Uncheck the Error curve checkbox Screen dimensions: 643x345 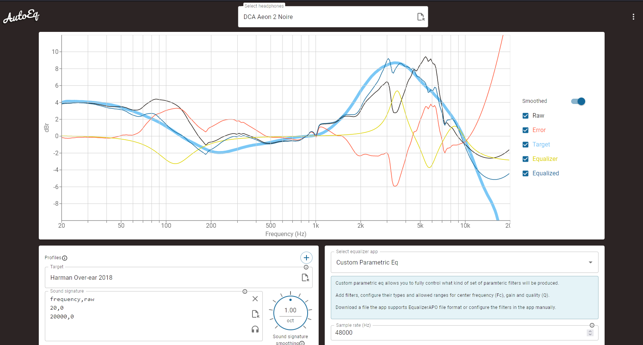[526, 130]
